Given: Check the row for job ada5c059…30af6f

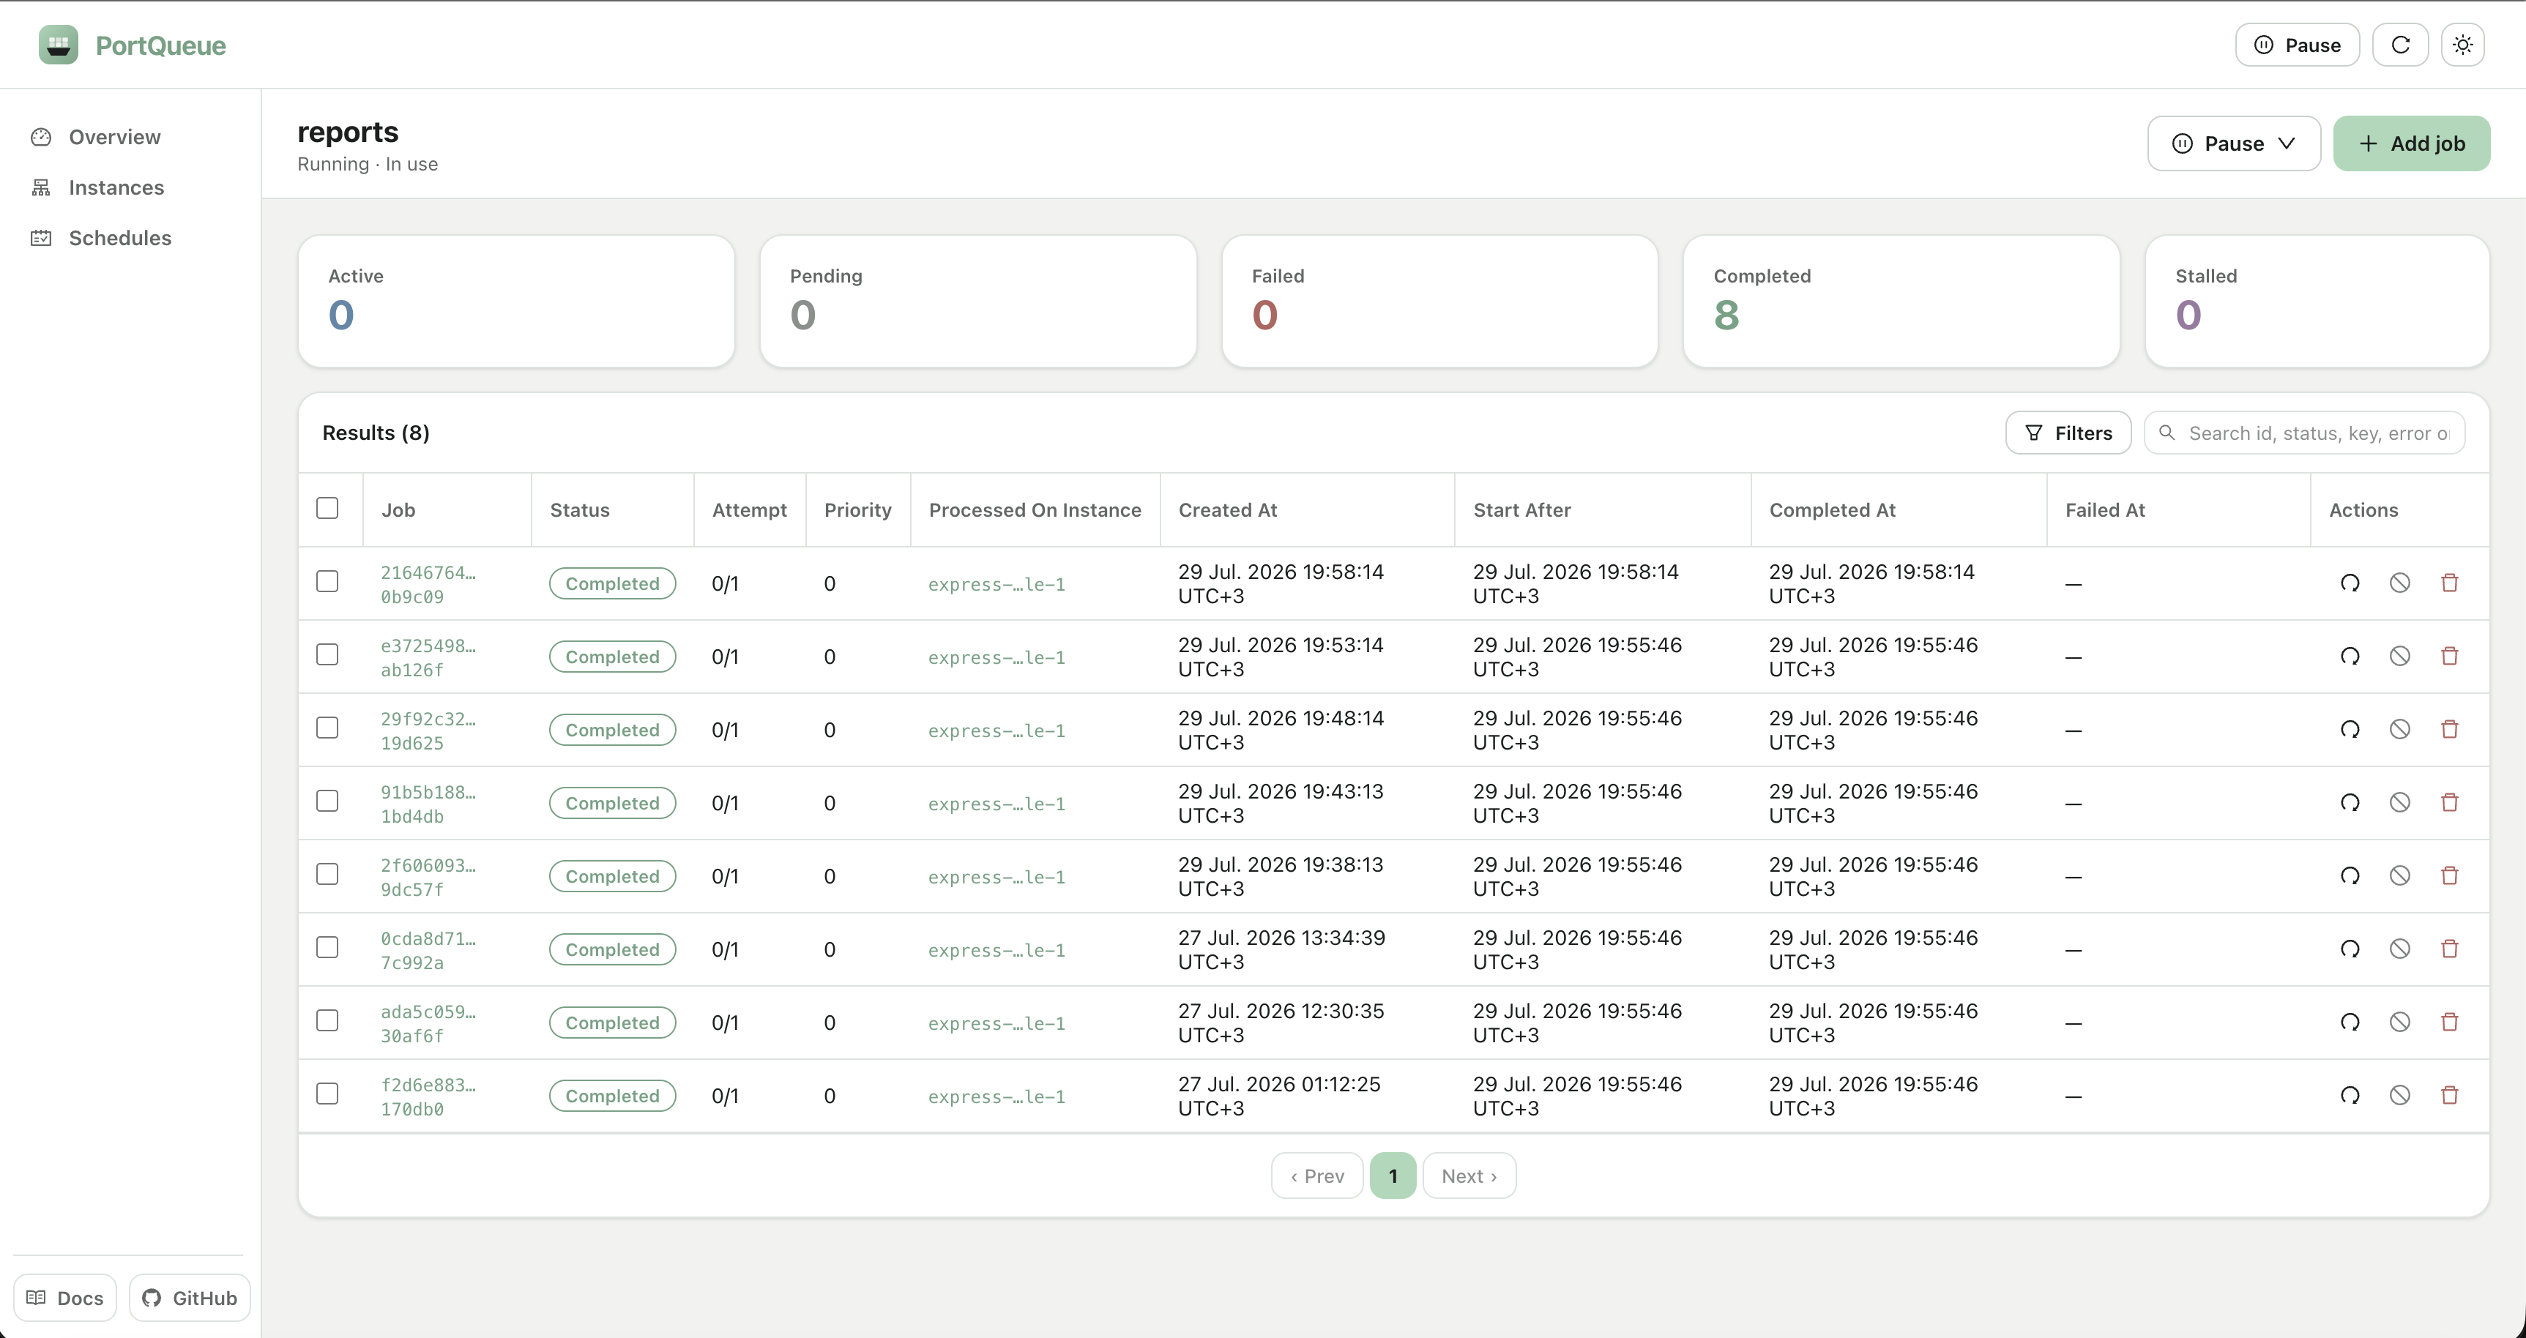Looking at the screenshot, I should pos(327,1020).
